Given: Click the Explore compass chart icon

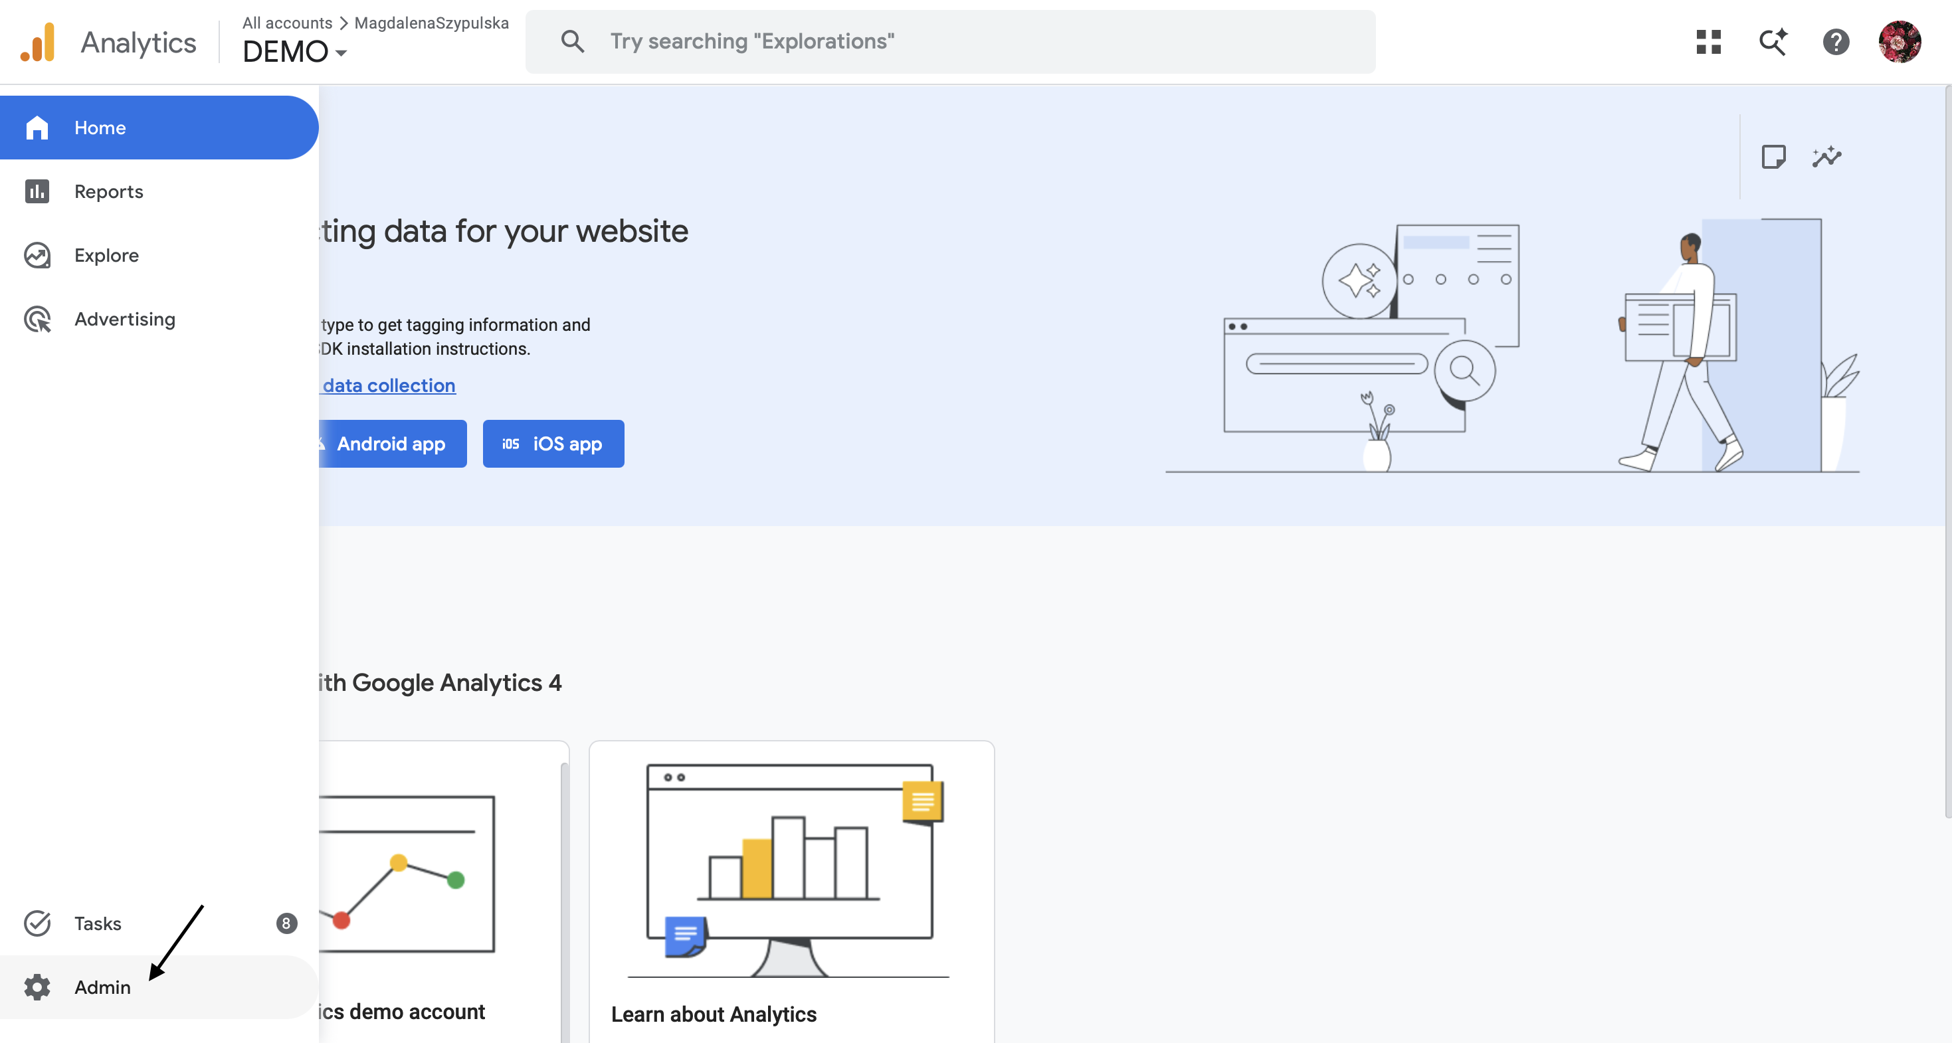Looking at the screenshot, I should coord(37,255).
